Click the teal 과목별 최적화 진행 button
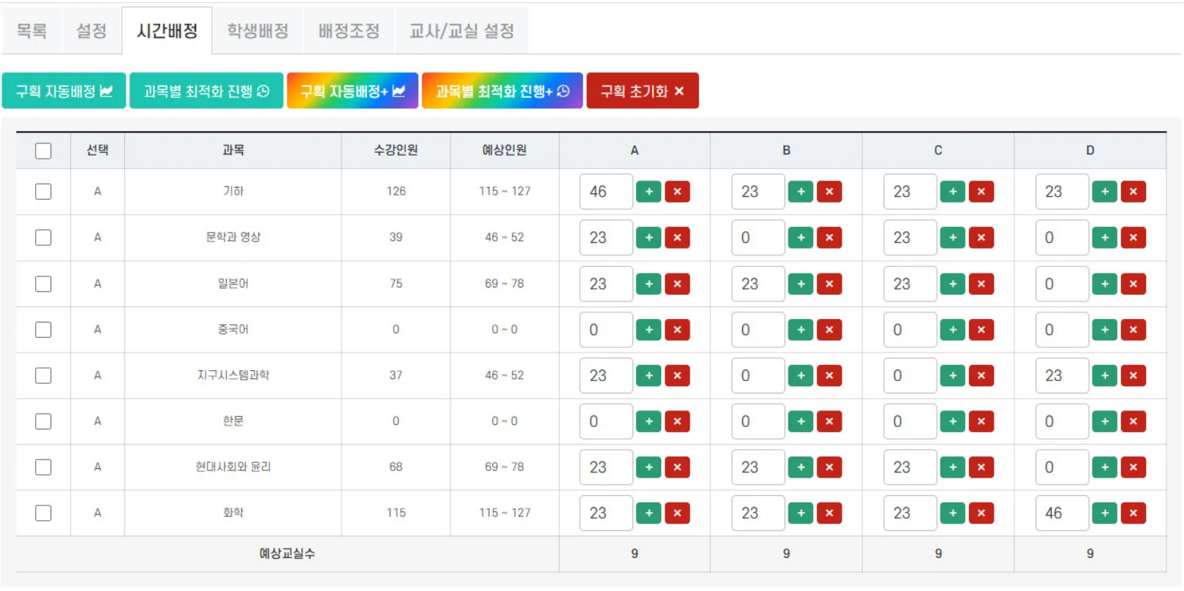Image resolution: width=1184 pixels, height=591 pixels. coord(206,91)
